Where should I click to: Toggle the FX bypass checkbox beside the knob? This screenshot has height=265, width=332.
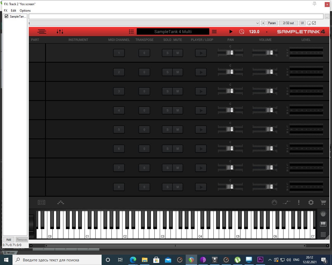tap(314, 23)
